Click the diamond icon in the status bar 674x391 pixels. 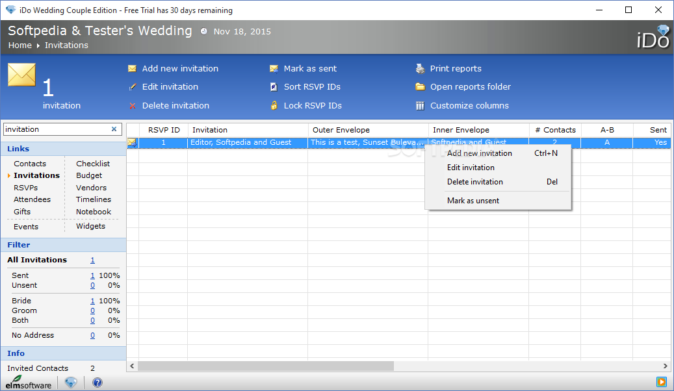pyautogui.click(x=71, y=382)
